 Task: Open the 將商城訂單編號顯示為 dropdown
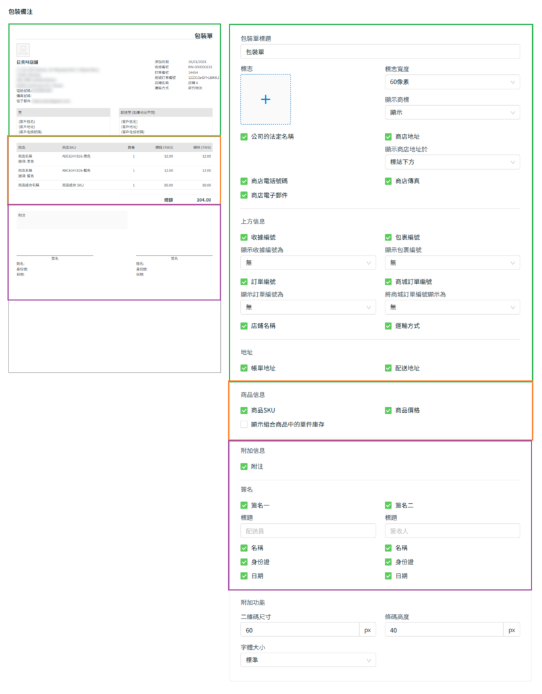[x=452, y=307]
